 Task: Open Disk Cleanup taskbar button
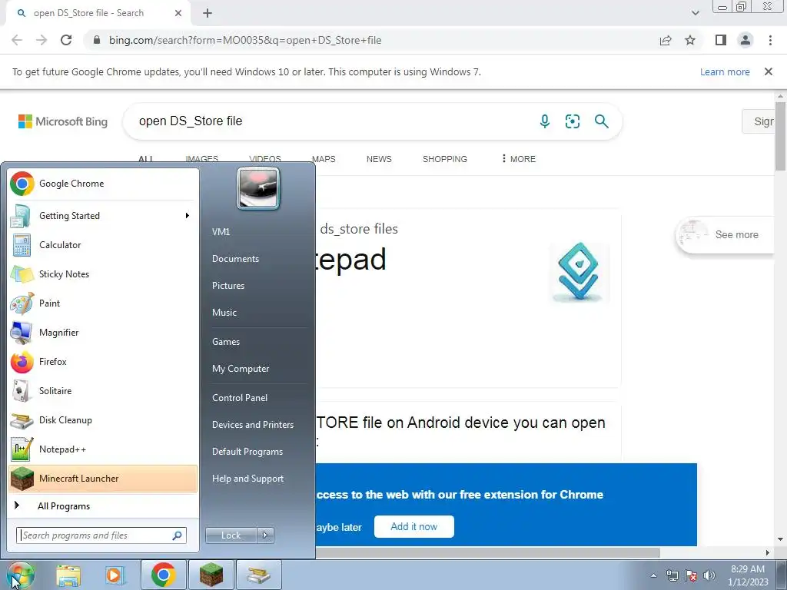pos(259,575)
